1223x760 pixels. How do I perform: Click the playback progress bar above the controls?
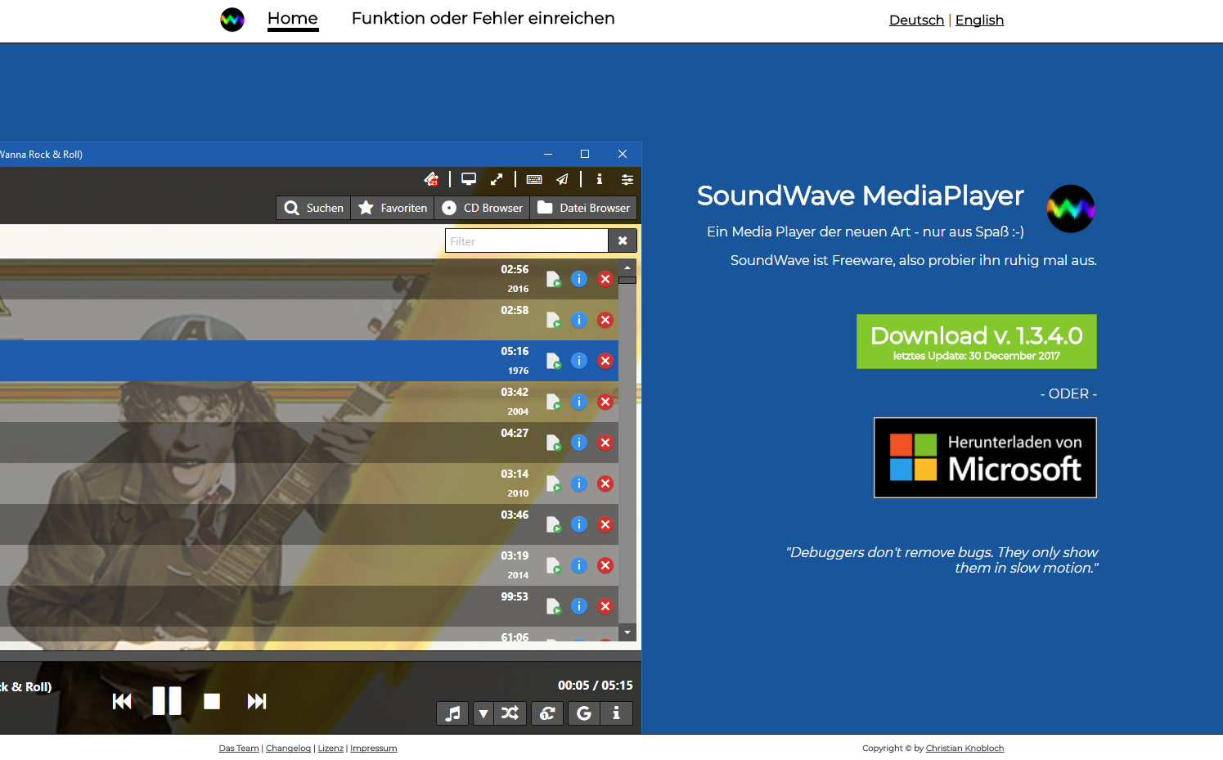click(x=321, y=656)
